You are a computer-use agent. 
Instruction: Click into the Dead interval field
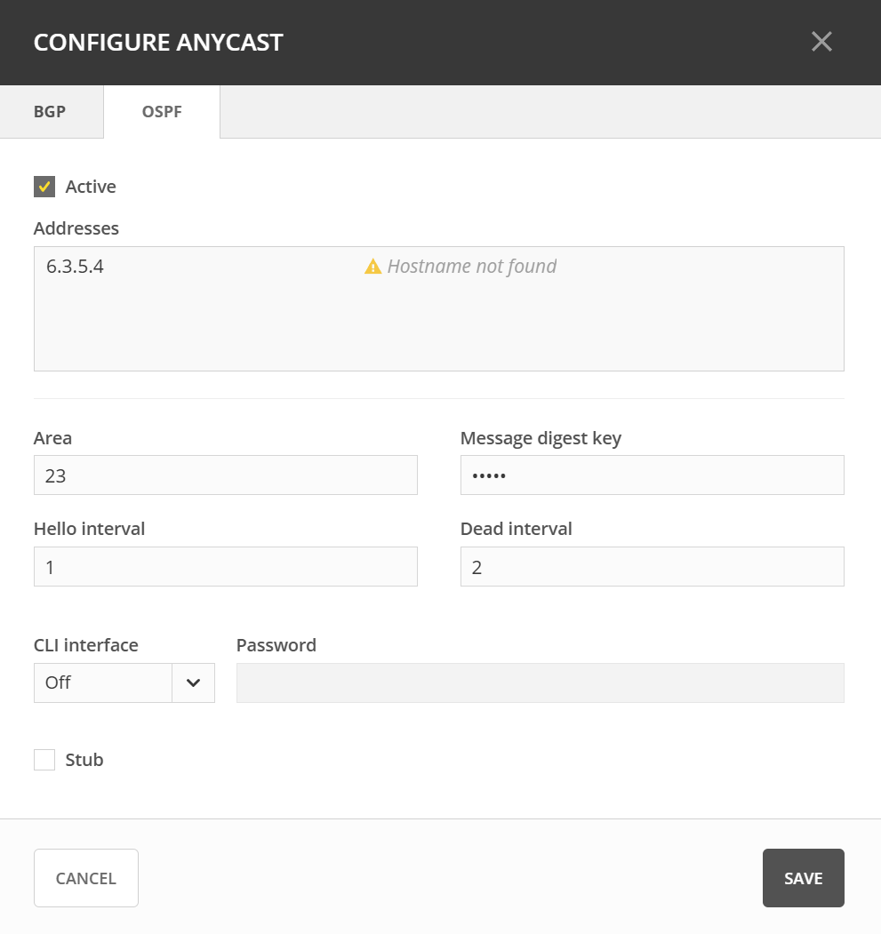pos(652,567)
